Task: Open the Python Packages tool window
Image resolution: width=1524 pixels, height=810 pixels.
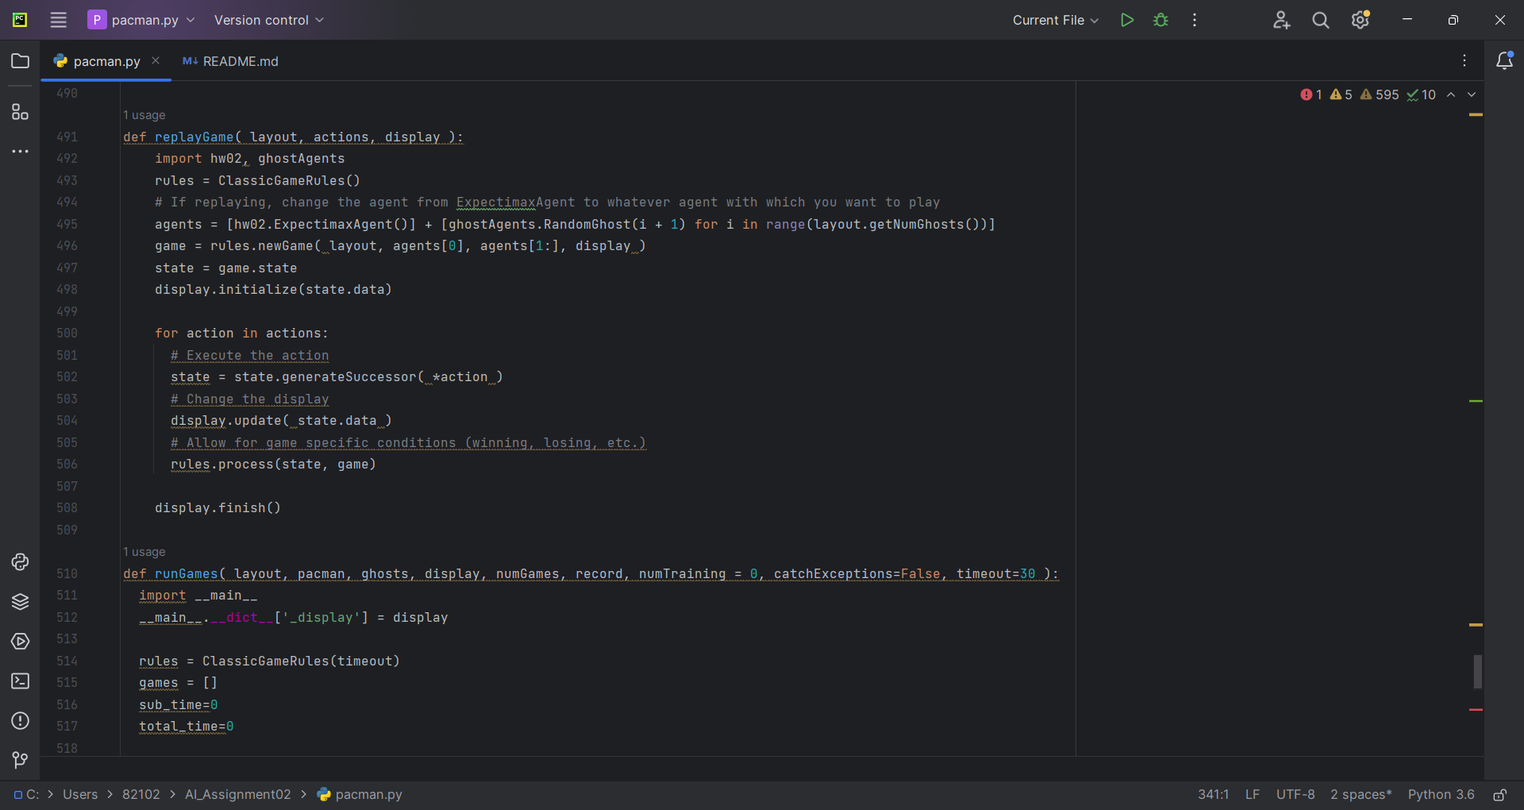Action: coord(20,602)
